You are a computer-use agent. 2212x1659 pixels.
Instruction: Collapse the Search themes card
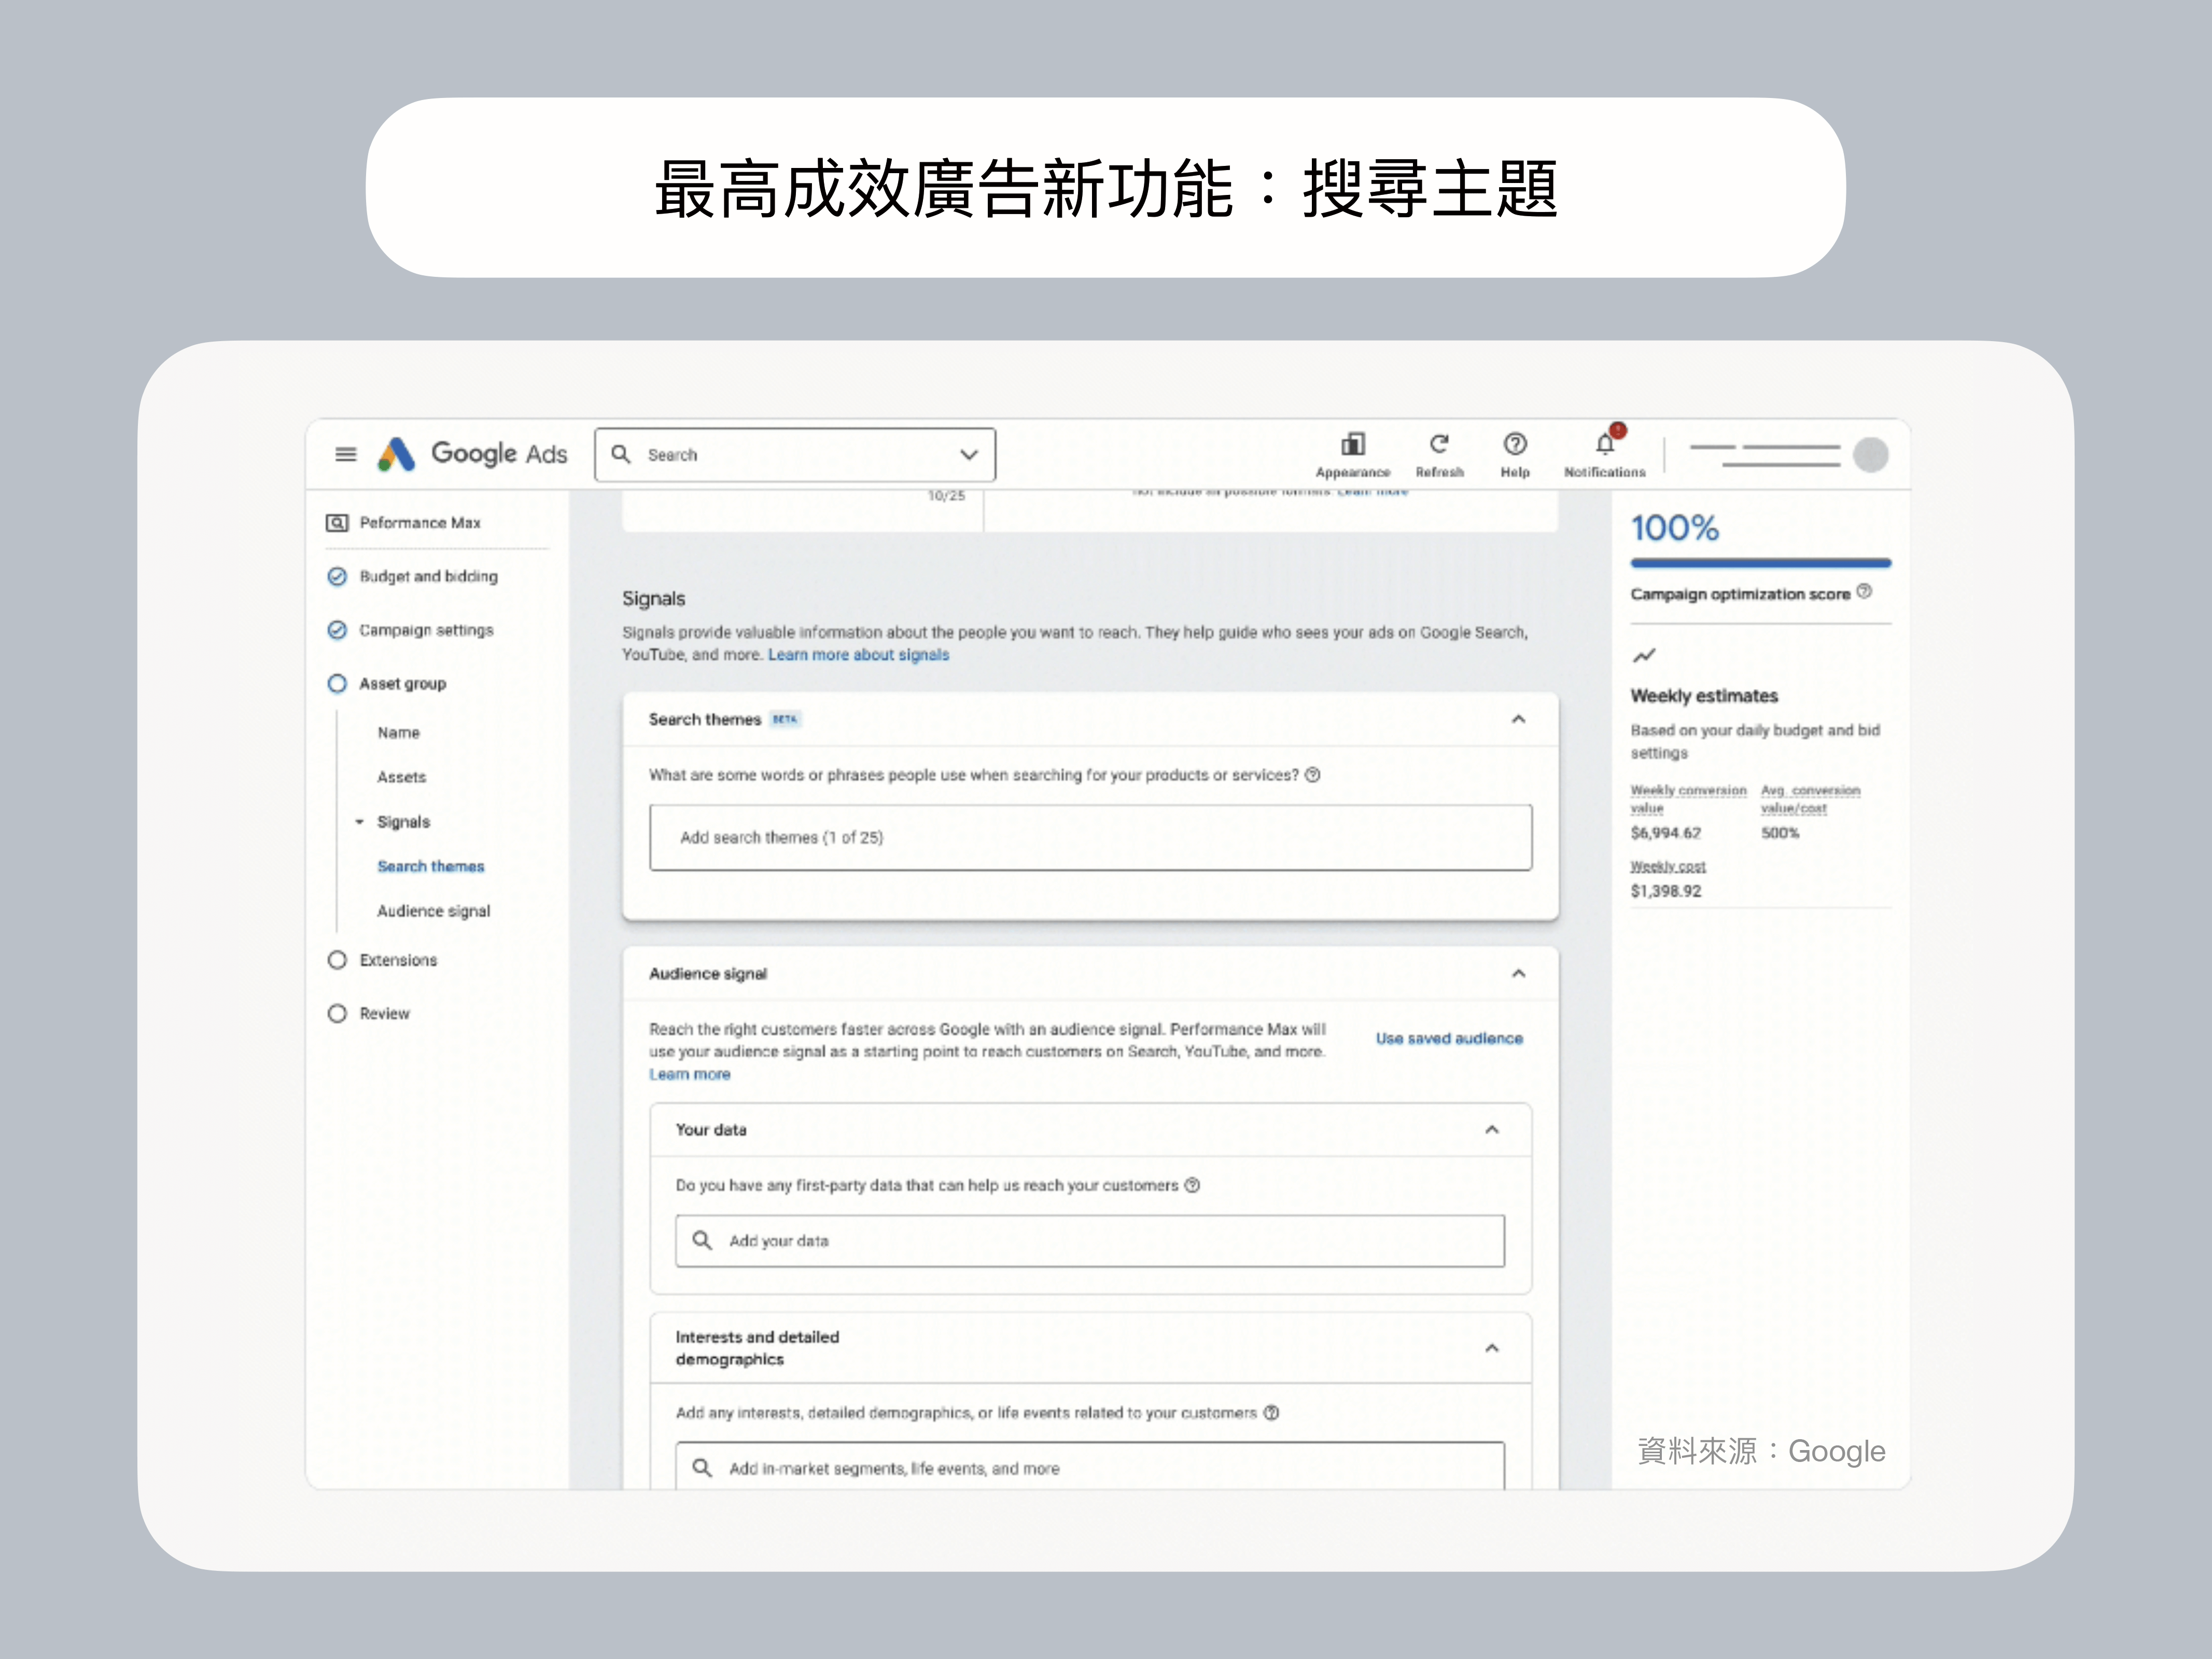1518,719
